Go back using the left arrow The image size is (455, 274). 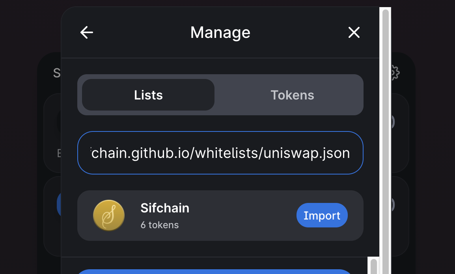(x=87, y=32)
